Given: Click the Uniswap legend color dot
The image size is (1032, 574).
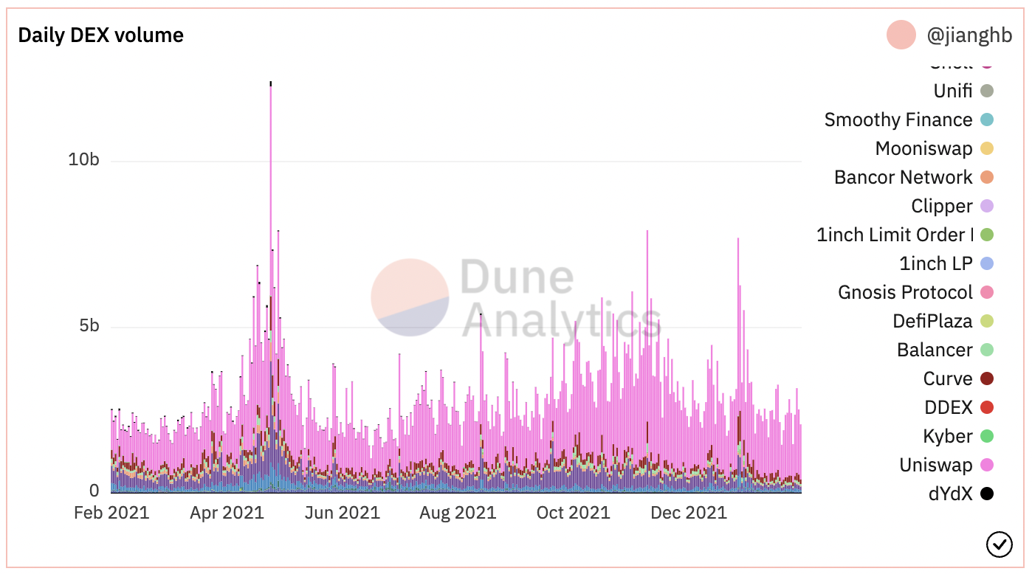Looking at the screenshot, I should click(x=987, y=466).
